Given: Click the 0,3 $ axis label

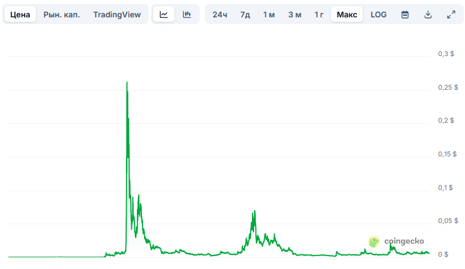Looking at the screenshot, I should tap(446, 54).
